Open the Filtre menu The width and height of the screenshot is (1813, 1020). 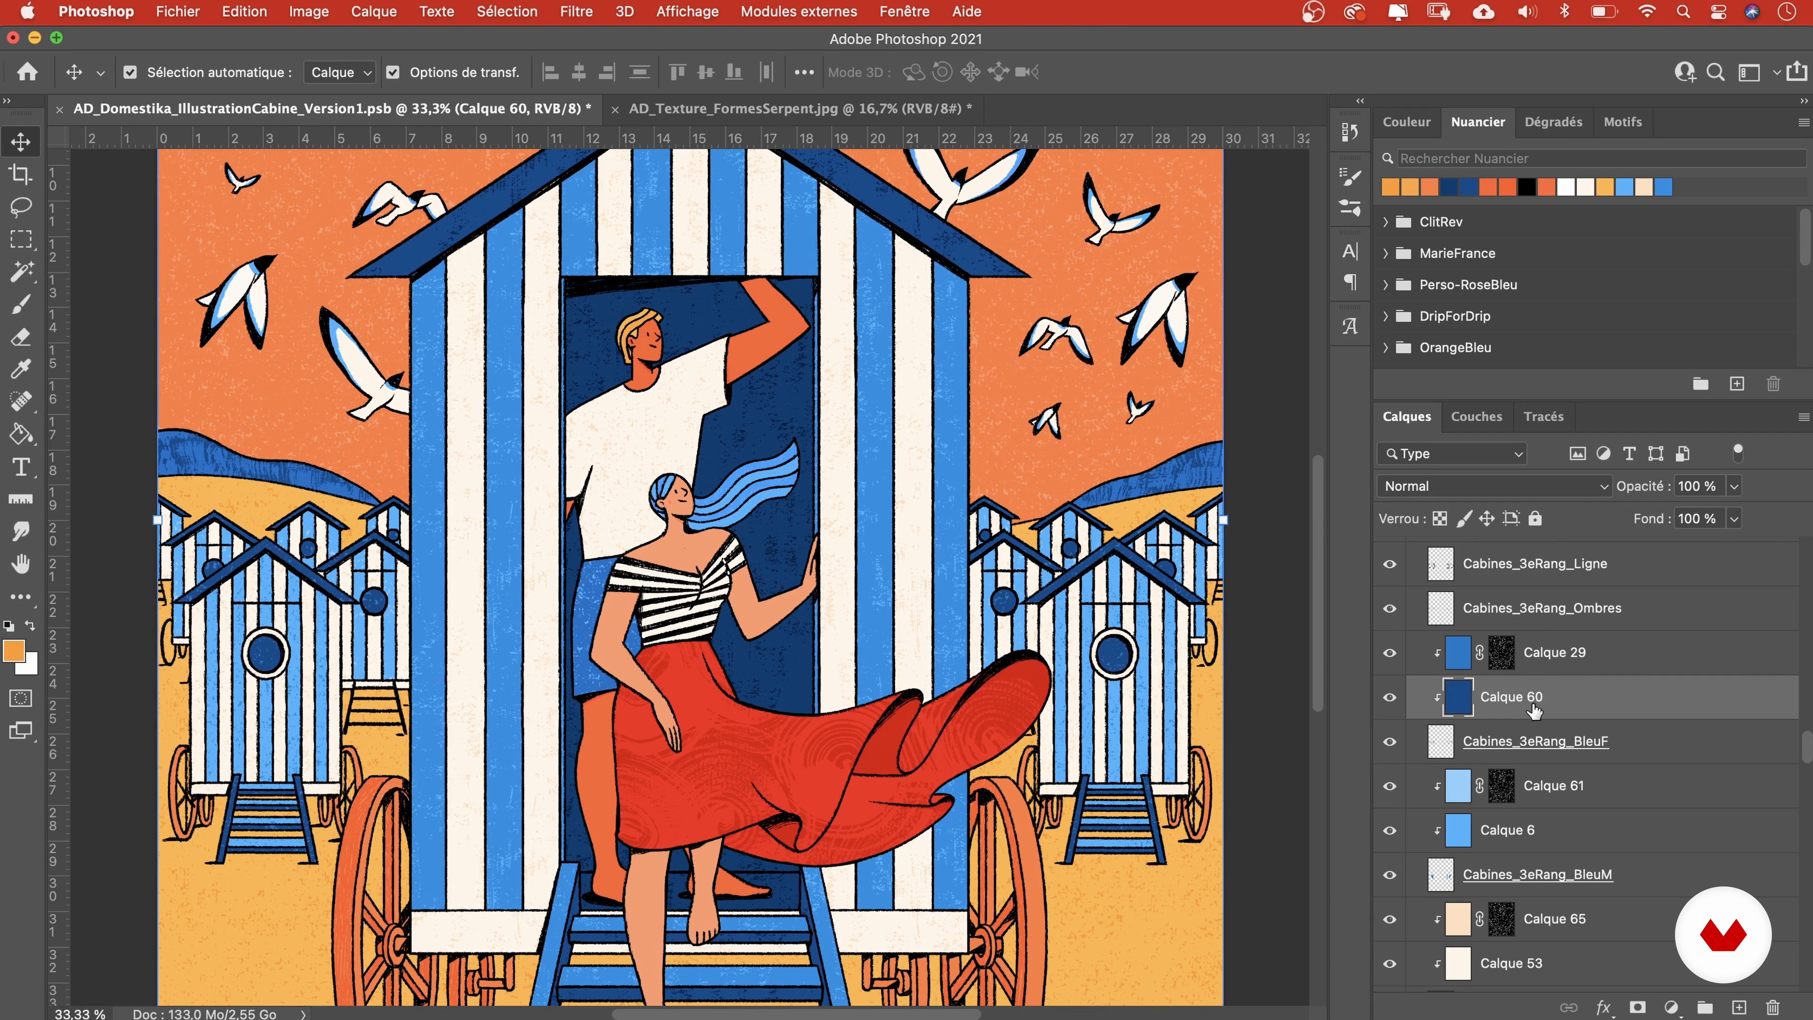pyautogui.click(x=576, y=11)
